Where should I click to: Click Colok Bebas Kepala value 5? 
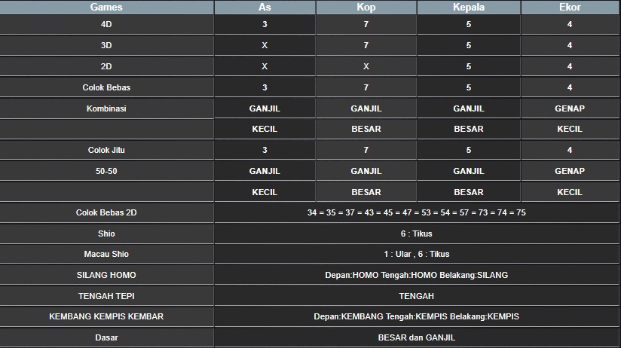click(x=469, y=87)
